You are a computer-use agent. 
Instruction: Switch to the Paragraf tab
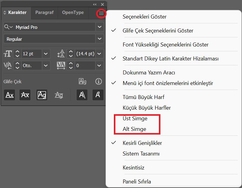pyautogui.click(x=44, y=12)
